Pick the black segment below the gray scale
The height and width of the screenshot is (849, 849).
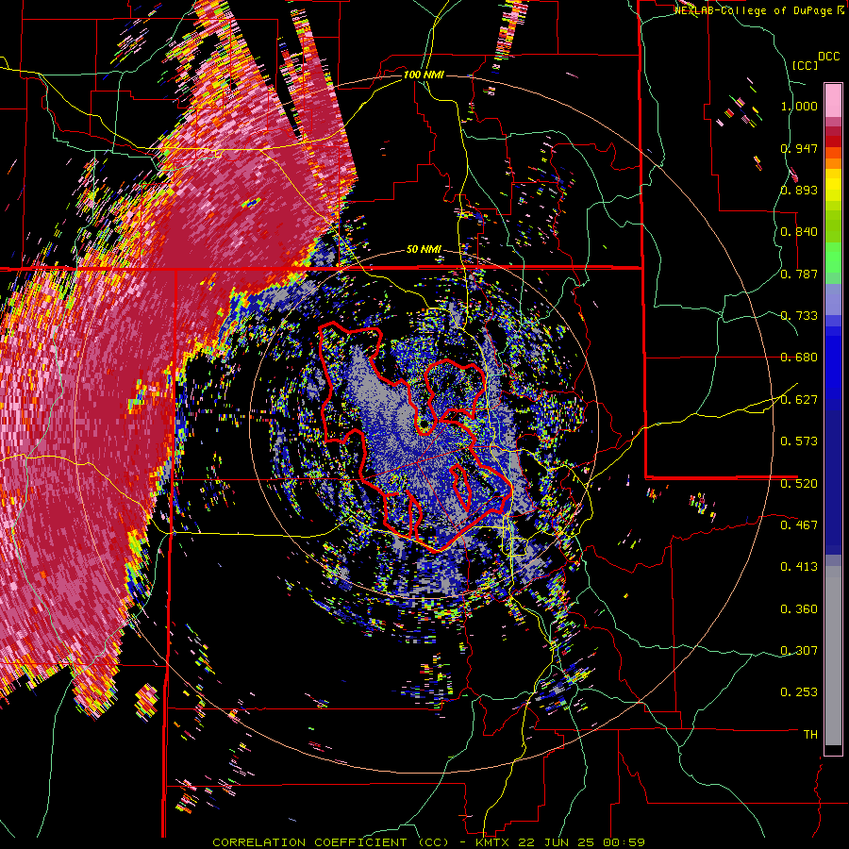click(833, 750)
